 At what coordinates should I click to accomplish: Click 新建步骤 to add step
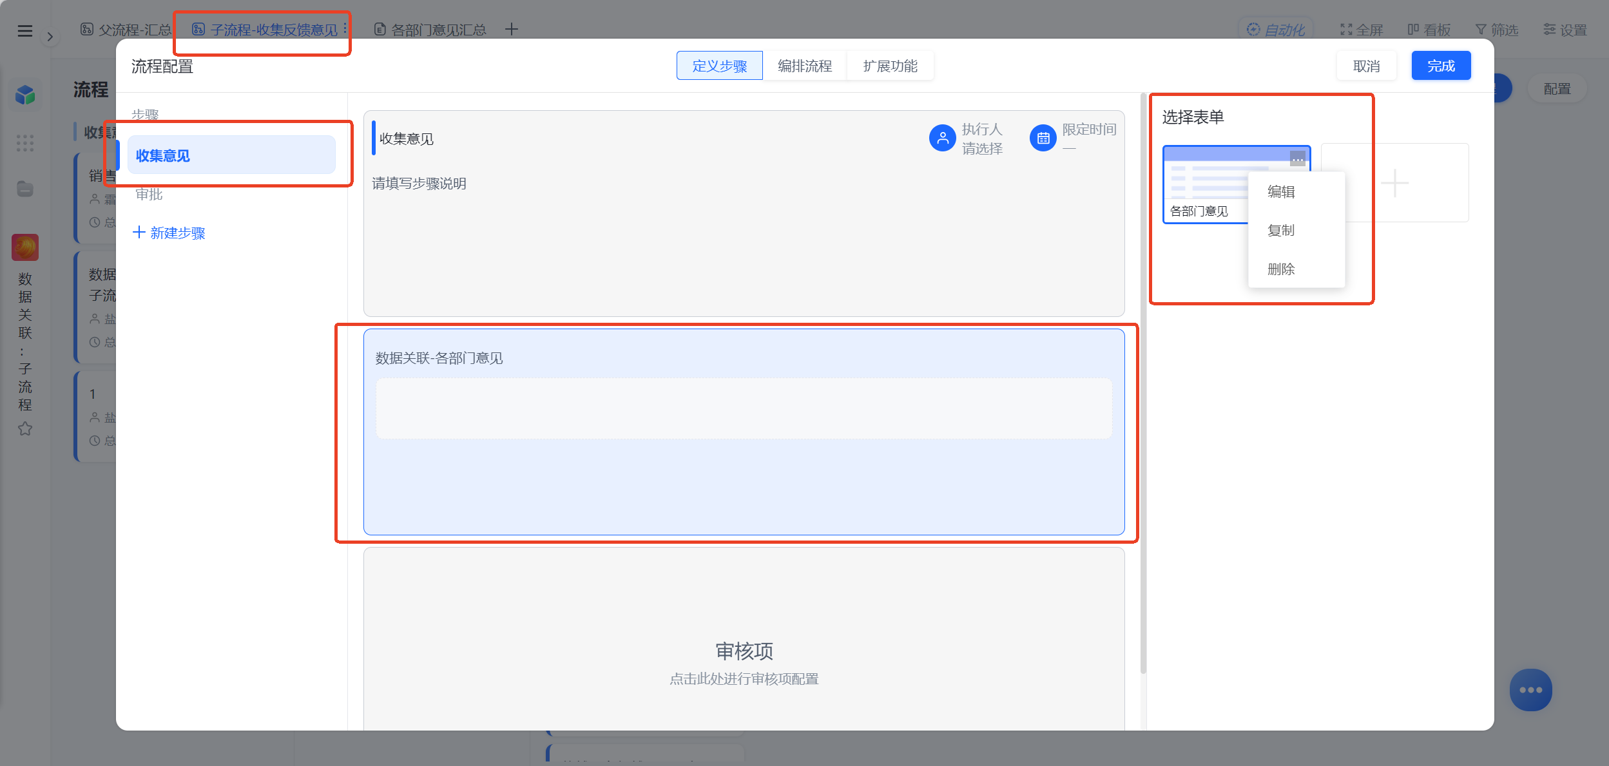point(169,233)
